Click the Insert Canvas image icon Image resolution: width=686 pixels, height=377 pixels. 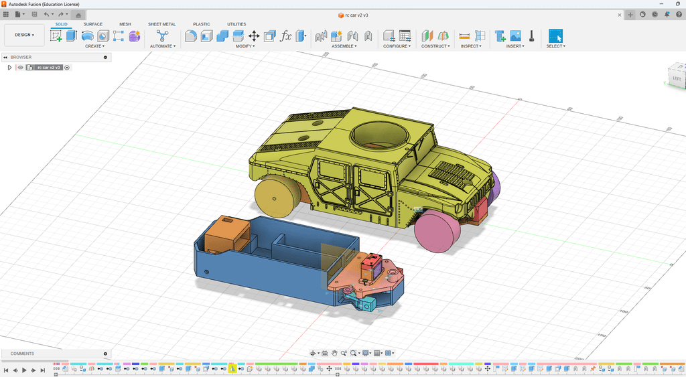(x=516, y=36)
